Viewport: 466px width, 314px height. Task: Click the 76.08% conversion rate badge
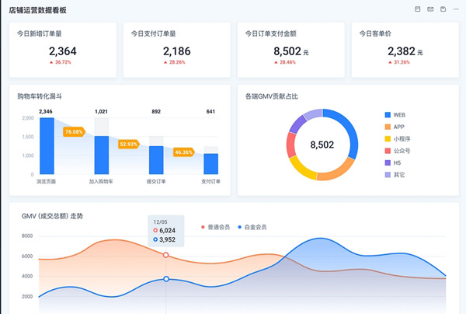(74, 132)
